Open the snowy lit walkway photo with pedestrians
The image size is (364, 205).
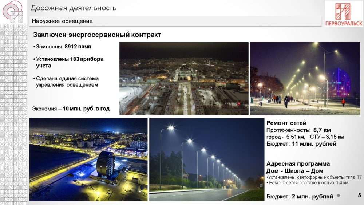(305, 78)
